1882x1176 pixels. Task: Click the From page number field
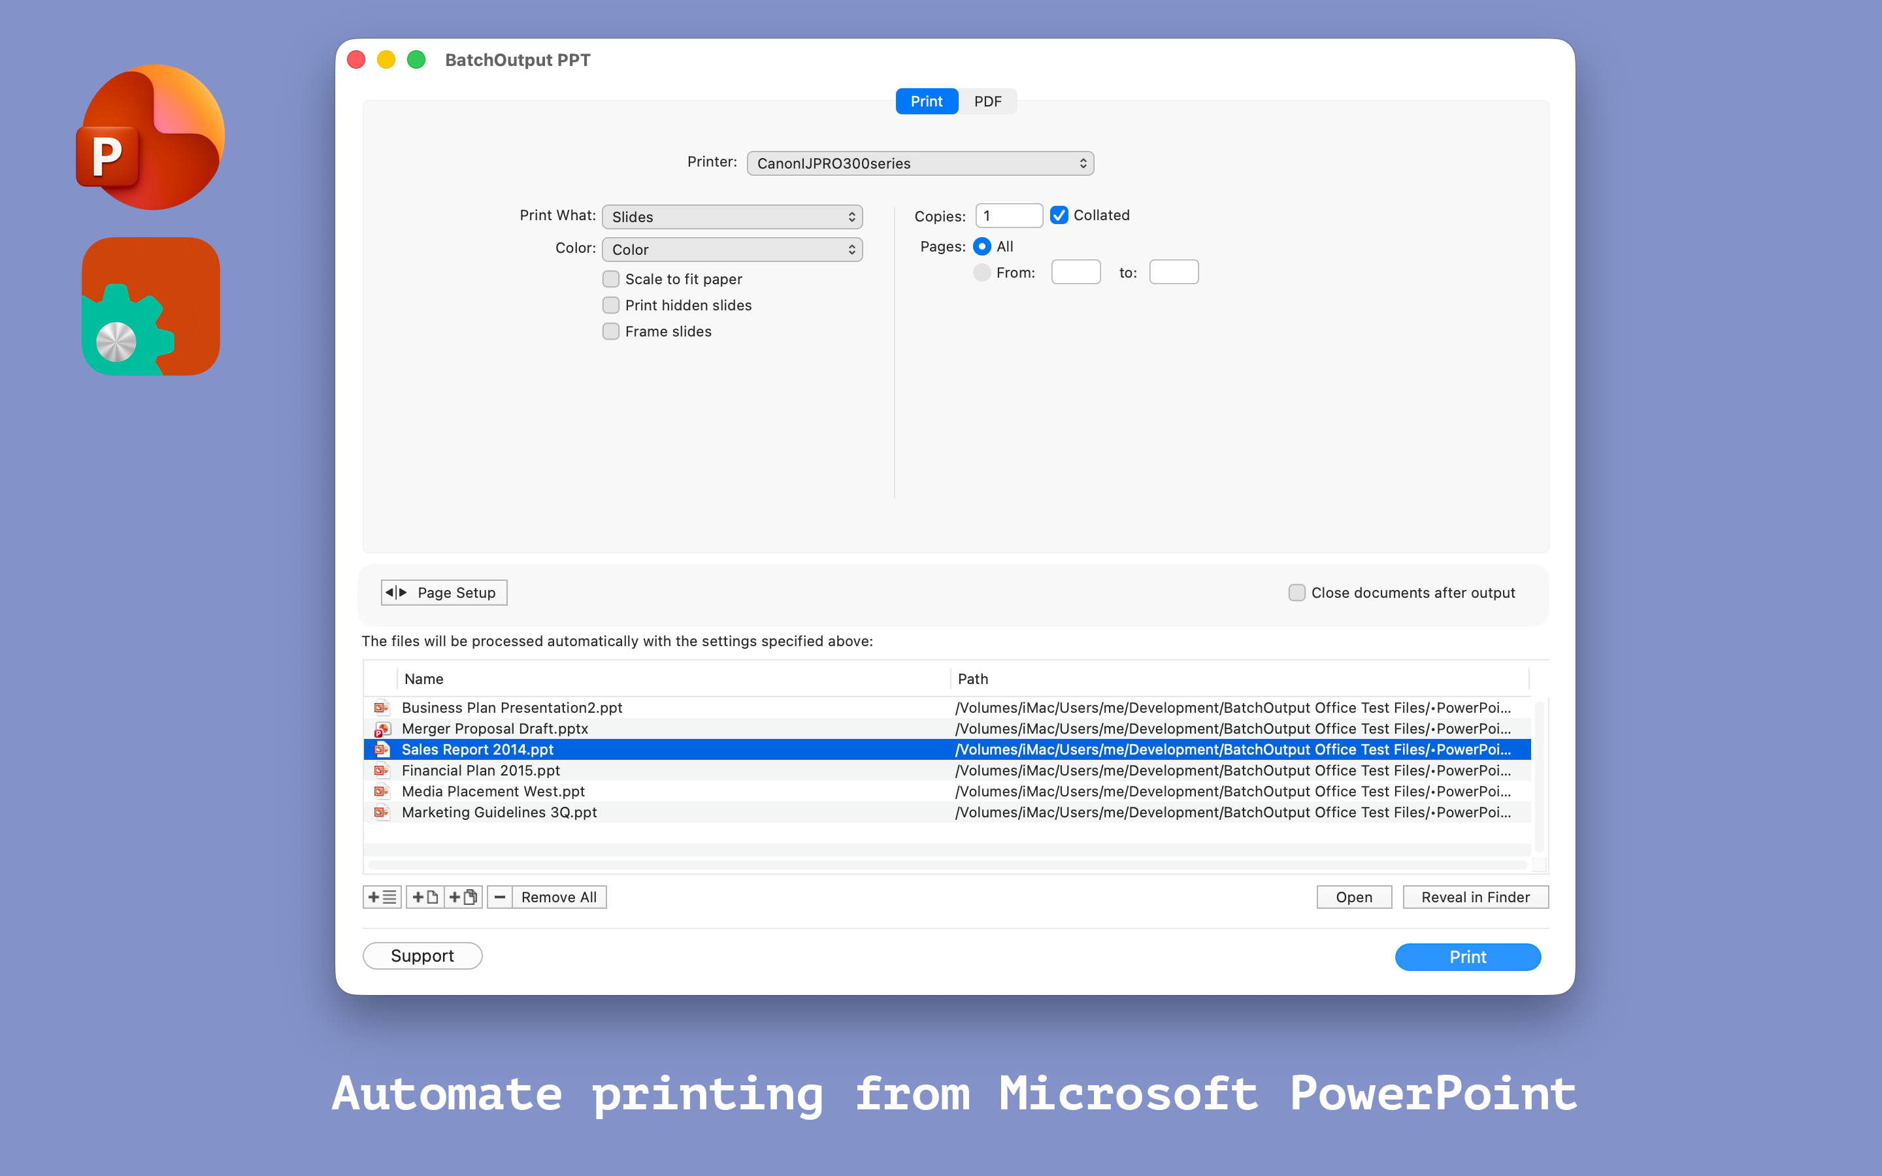tap(1076, 272)
